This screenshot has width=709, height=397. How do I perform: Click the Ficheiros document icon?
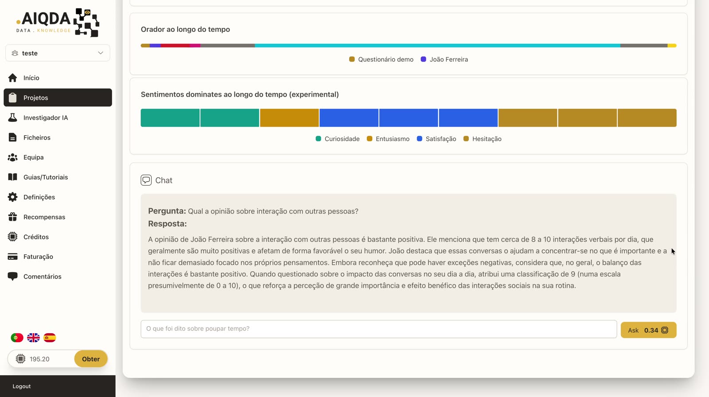(12, 137)
